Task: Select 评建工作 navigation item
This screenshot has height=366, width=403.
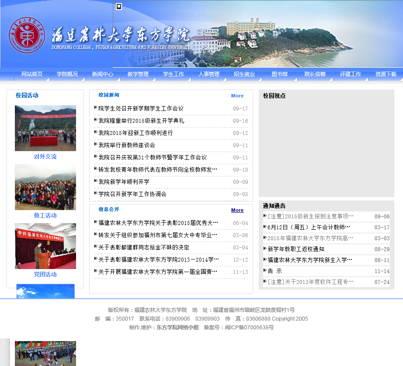Action: [x=351, y=74]
